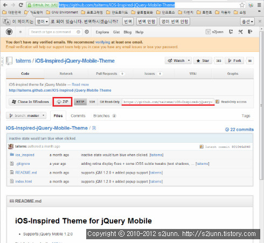Reload the page with refresh icon
The image size is (264, 243).
(x=21, y=5)
